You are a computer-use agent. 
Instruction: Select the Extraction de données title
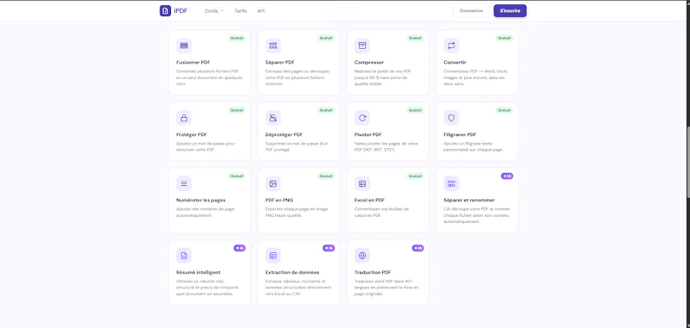[292, 272]
